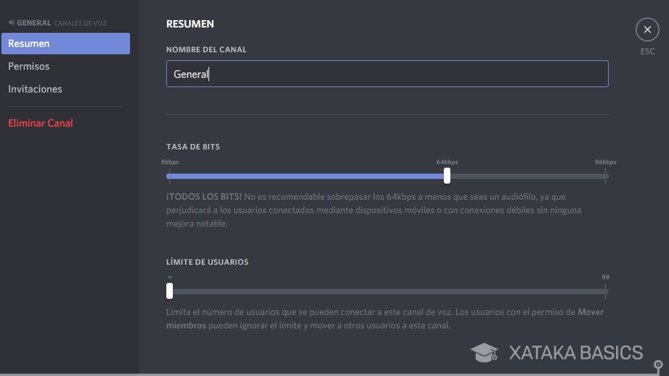The image size is (669, 376).
Task: Click the Tasa de Bits slider handle
Action: pyautogui.click(x=447, y=176)
